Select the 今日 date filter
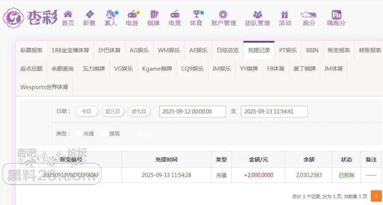 (87, 111)
